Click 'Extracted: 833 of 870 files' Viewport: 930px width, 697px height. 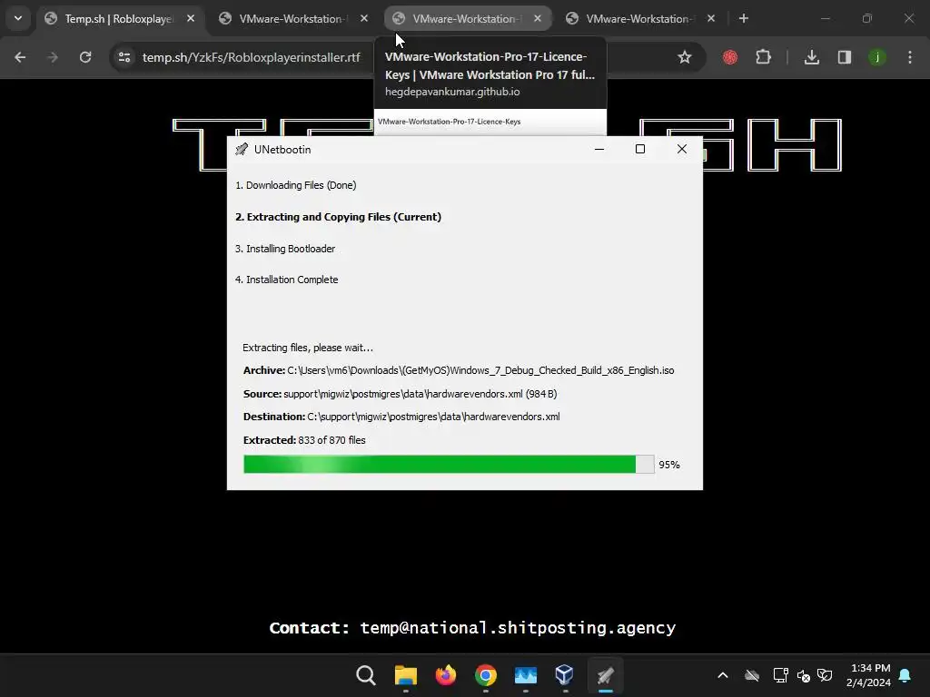click(304, 440)
